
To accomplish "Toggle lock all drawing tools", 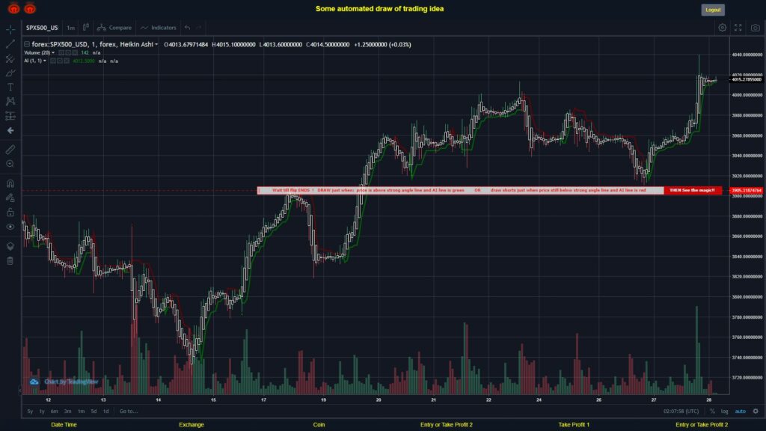I will 10,212.
